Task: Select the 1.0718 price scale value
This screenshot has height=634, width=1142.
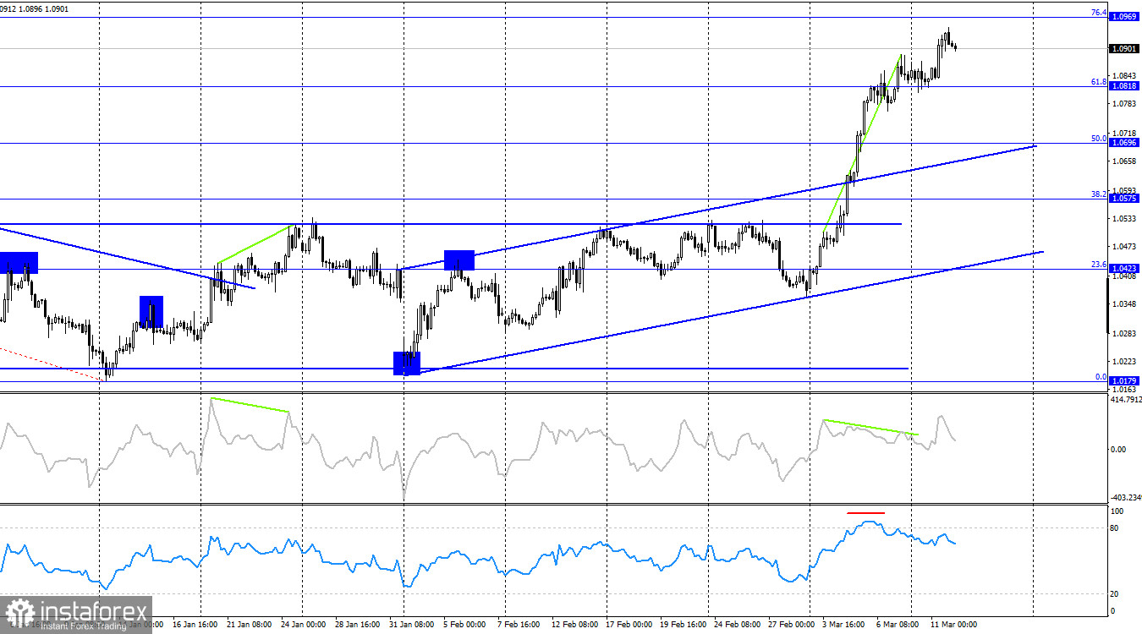Action: pos(1125,134)
